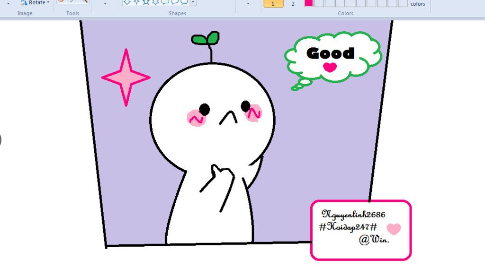Open the Size dropdown arrow

[248, 3]
